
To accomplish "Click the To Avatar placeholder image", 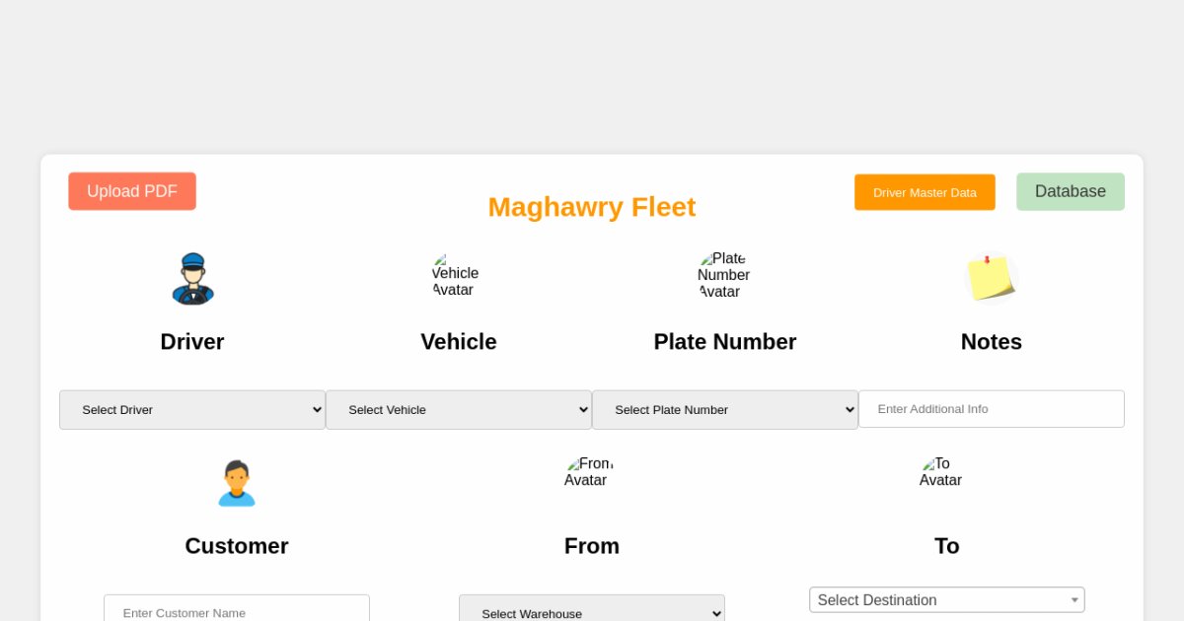I will pyautogui.click(x=939, y=471).
